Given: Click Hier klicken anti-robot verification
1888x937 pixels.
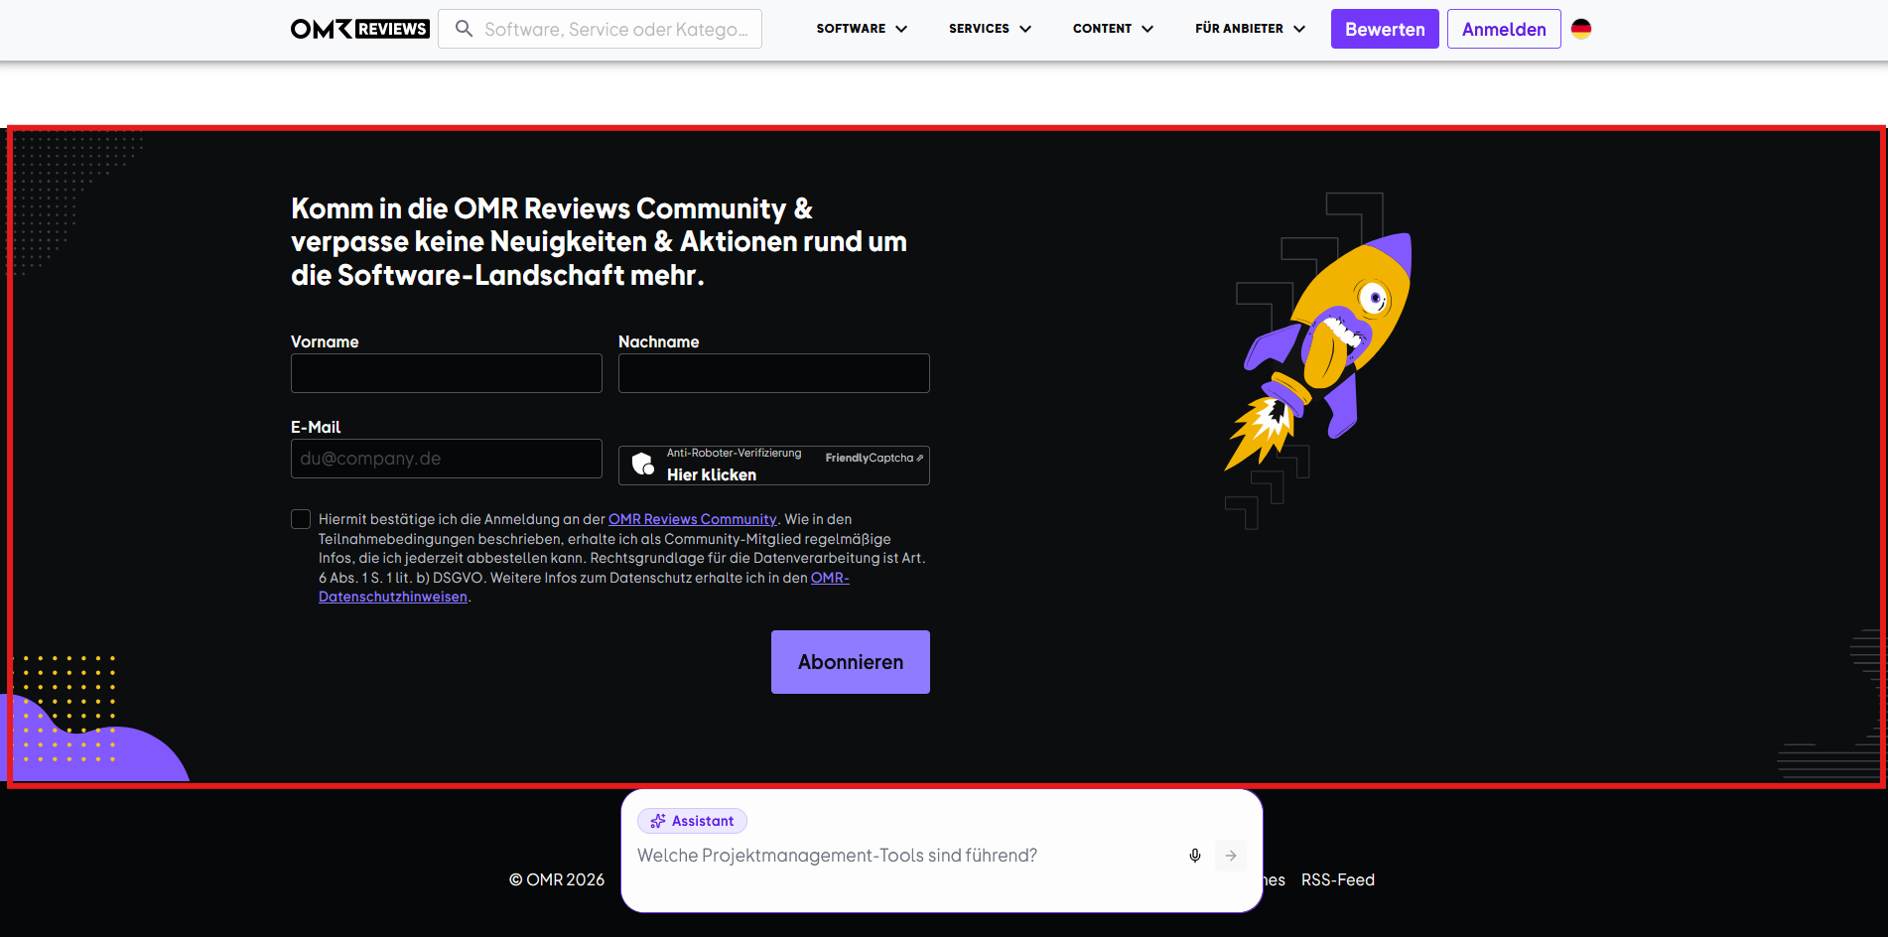Looking at the screenshot, I should [x=712, y=474].
